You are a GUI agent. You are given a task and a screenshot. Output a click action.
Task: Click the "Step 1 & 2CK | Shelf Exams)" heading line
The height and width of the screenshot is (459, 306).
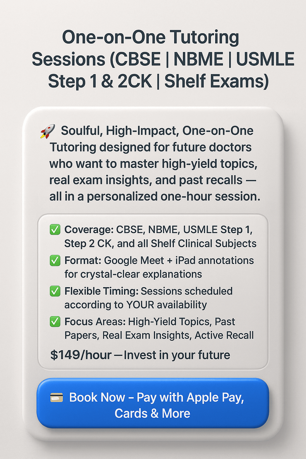point(159,81)
